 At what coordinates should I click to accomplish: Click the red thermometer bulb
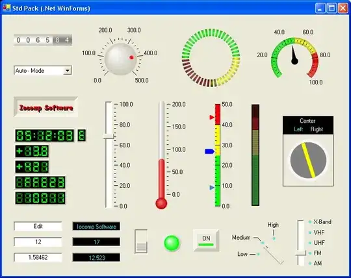(161, 203)
